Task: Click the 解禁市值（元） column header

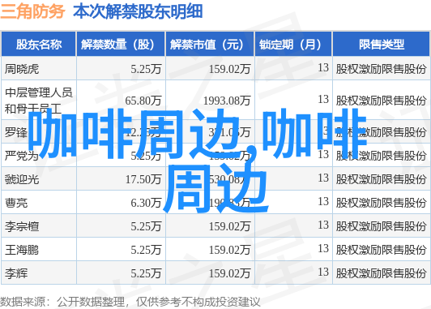Action: [x=210, y=45]
